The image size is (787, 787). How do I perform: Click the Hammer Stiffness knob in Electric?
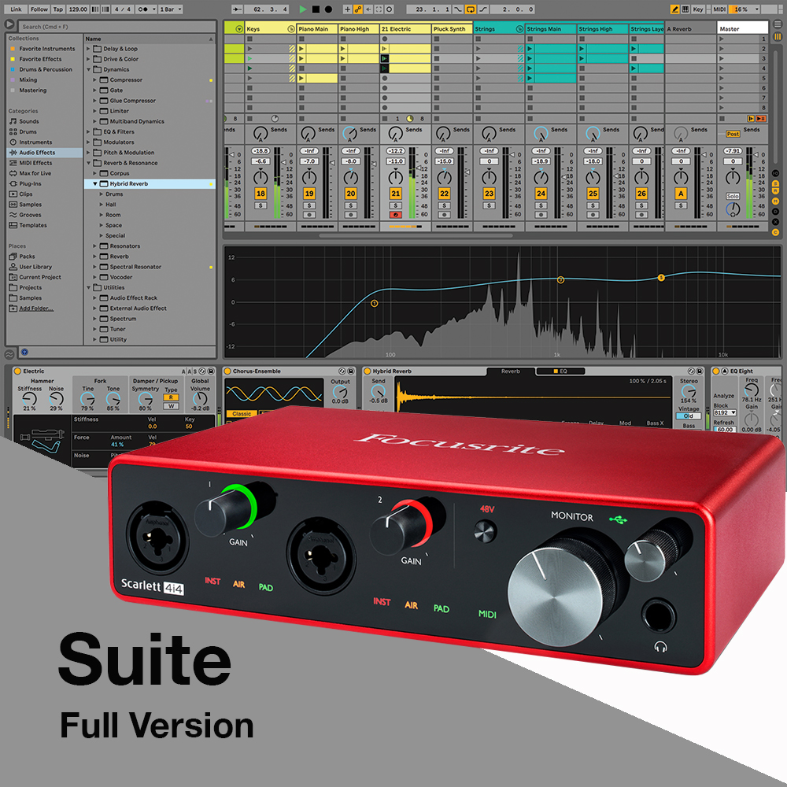point(29,400)
